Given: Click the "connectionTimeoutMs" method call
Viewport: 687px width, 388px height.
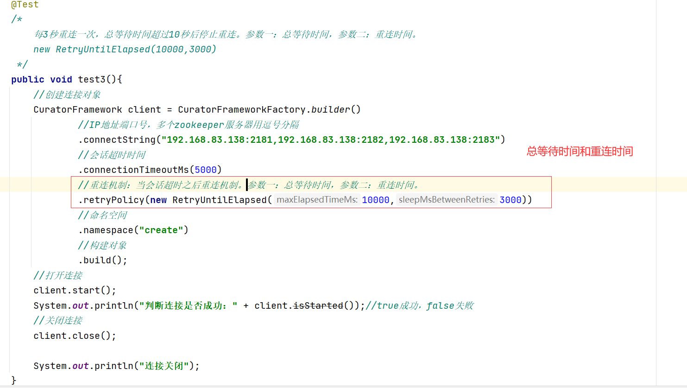Looking at the screenshot, I should (136, 170).
